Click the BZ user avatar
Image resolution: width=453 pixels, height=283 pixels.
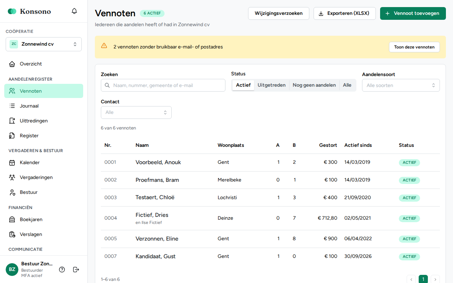click(x=12, y=270)
